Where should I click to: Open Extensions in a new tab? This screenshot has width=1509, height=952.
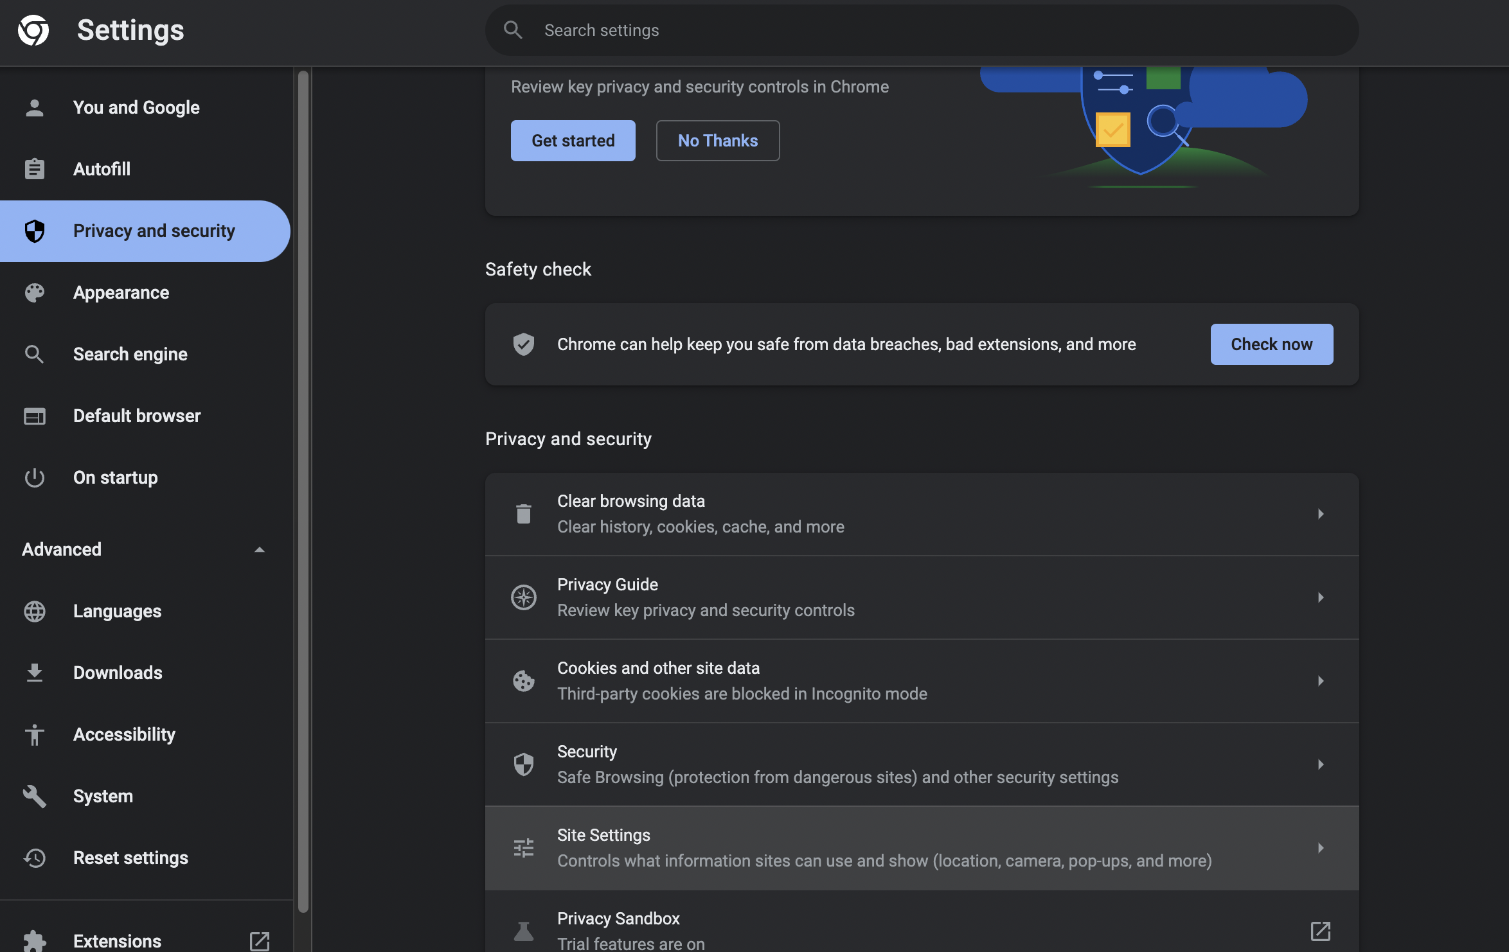[259, 942]
